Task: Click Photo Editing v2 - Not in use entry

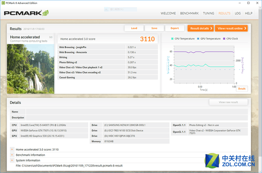Action: pos(217,125)
